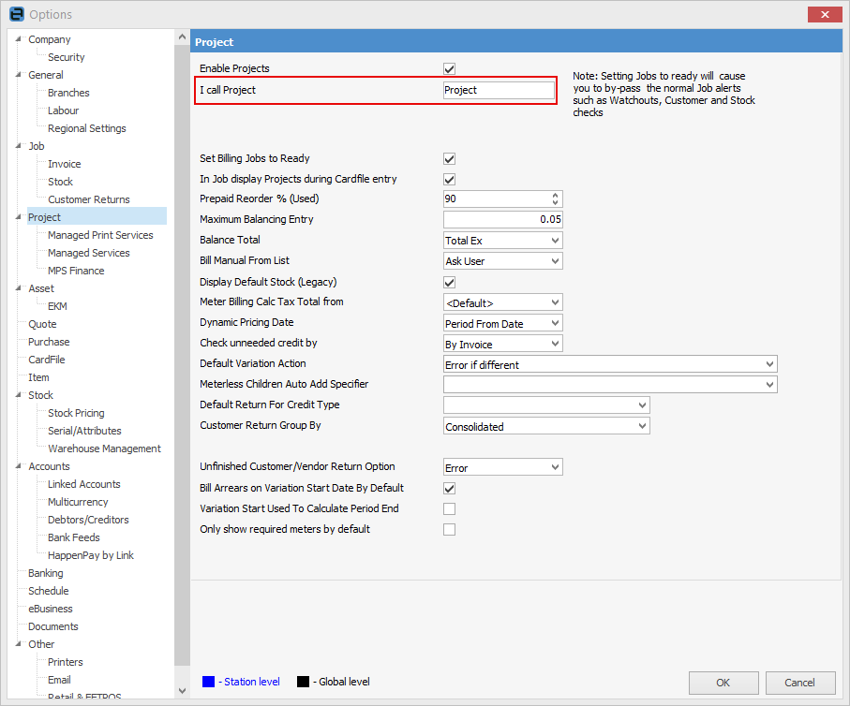850x706 pixels.
Task: Select MPS Finance in the tree
Action: tap(76, 271)
